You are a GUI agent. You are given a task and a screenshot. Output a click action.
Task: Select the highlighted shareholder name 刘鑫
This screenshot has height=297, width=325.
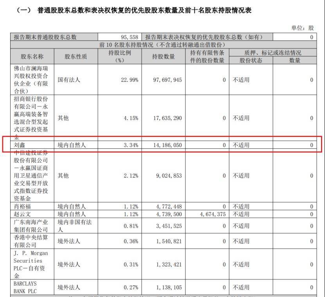[x=20, y=145]
